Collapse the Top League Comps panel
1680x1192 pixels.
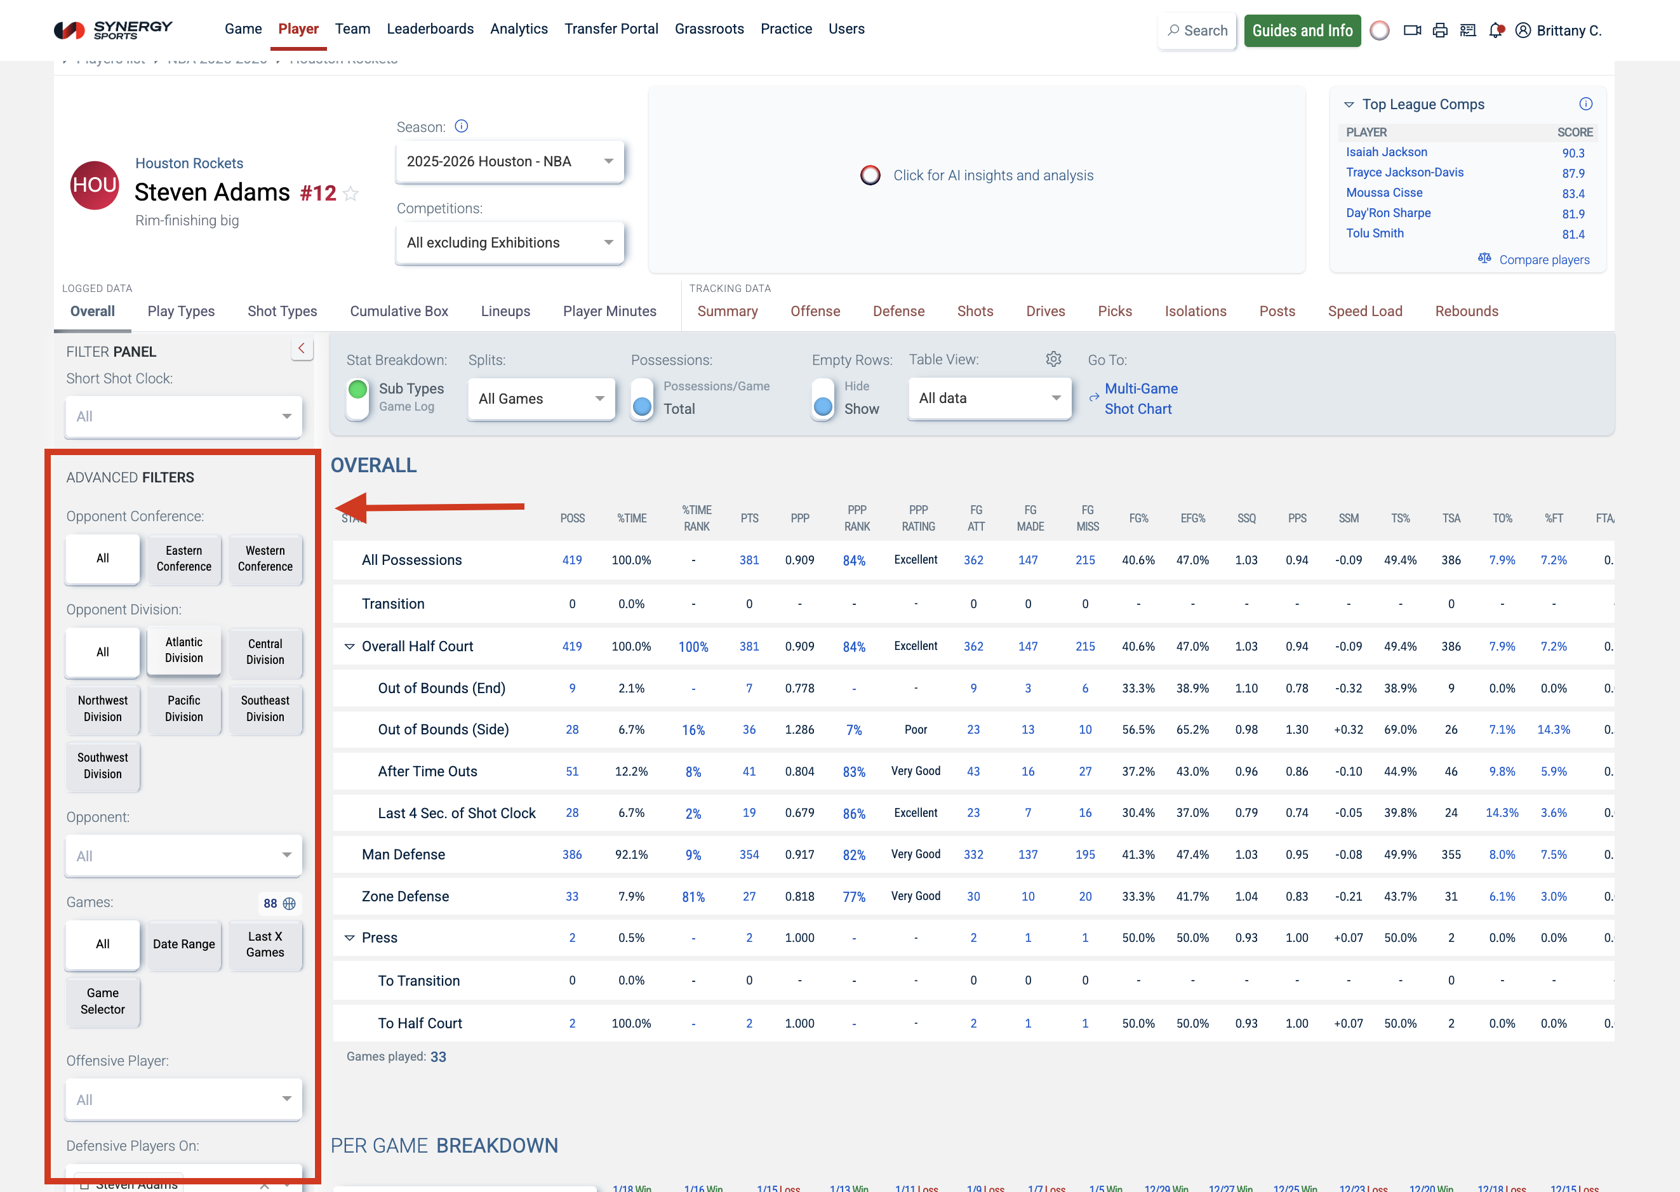point(1349,105)
